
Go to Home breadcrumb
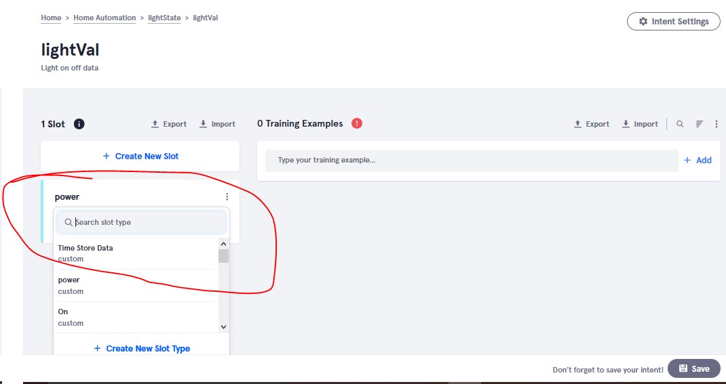[51, 18]
